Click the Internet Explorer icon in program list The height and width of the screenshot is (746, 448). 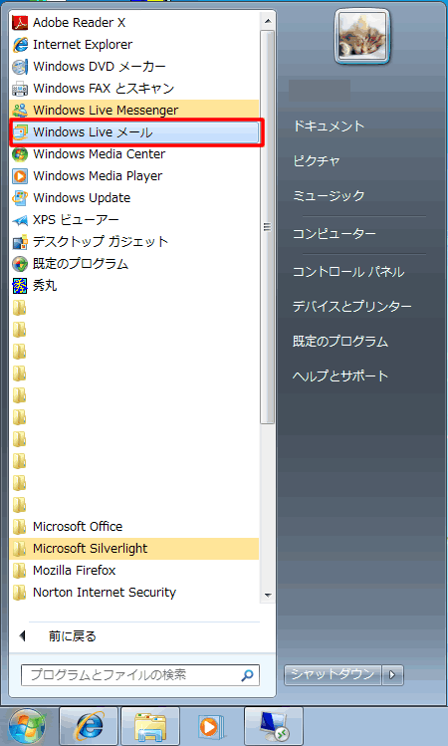(x=20, y=44)
